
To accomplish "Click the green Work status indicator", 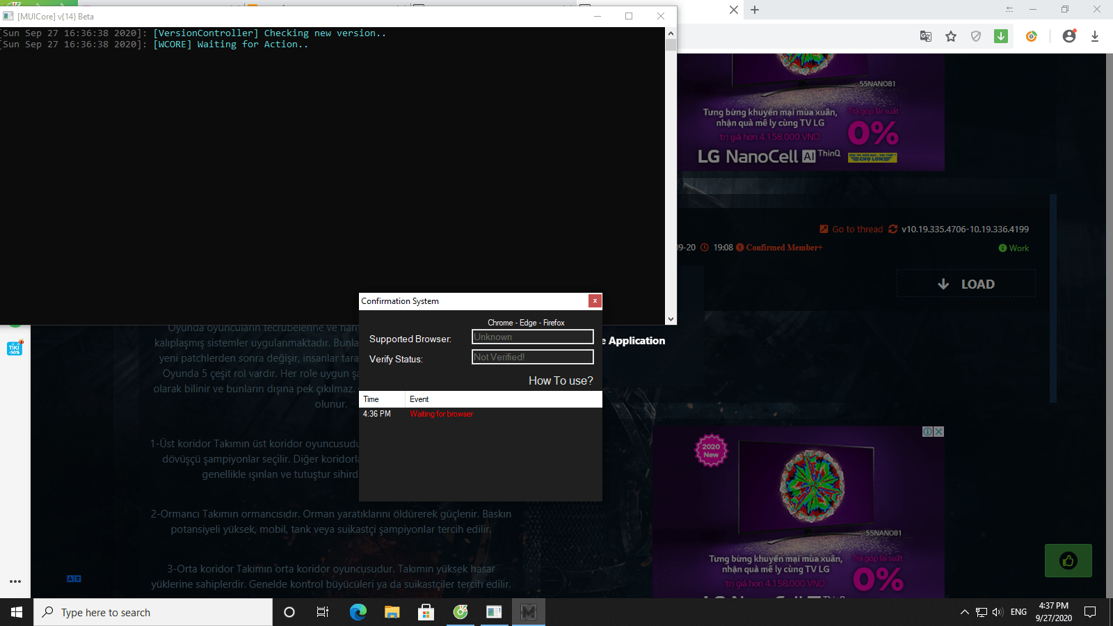I will (x=1014, y=248).
